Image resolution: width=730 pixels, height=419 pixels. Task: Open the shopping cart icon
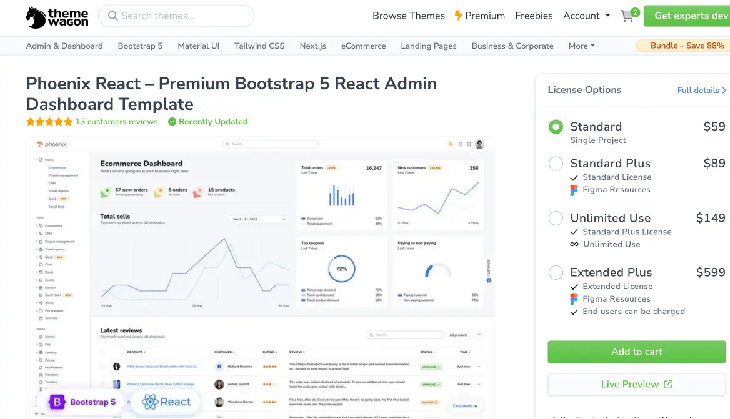coord(627,17)
